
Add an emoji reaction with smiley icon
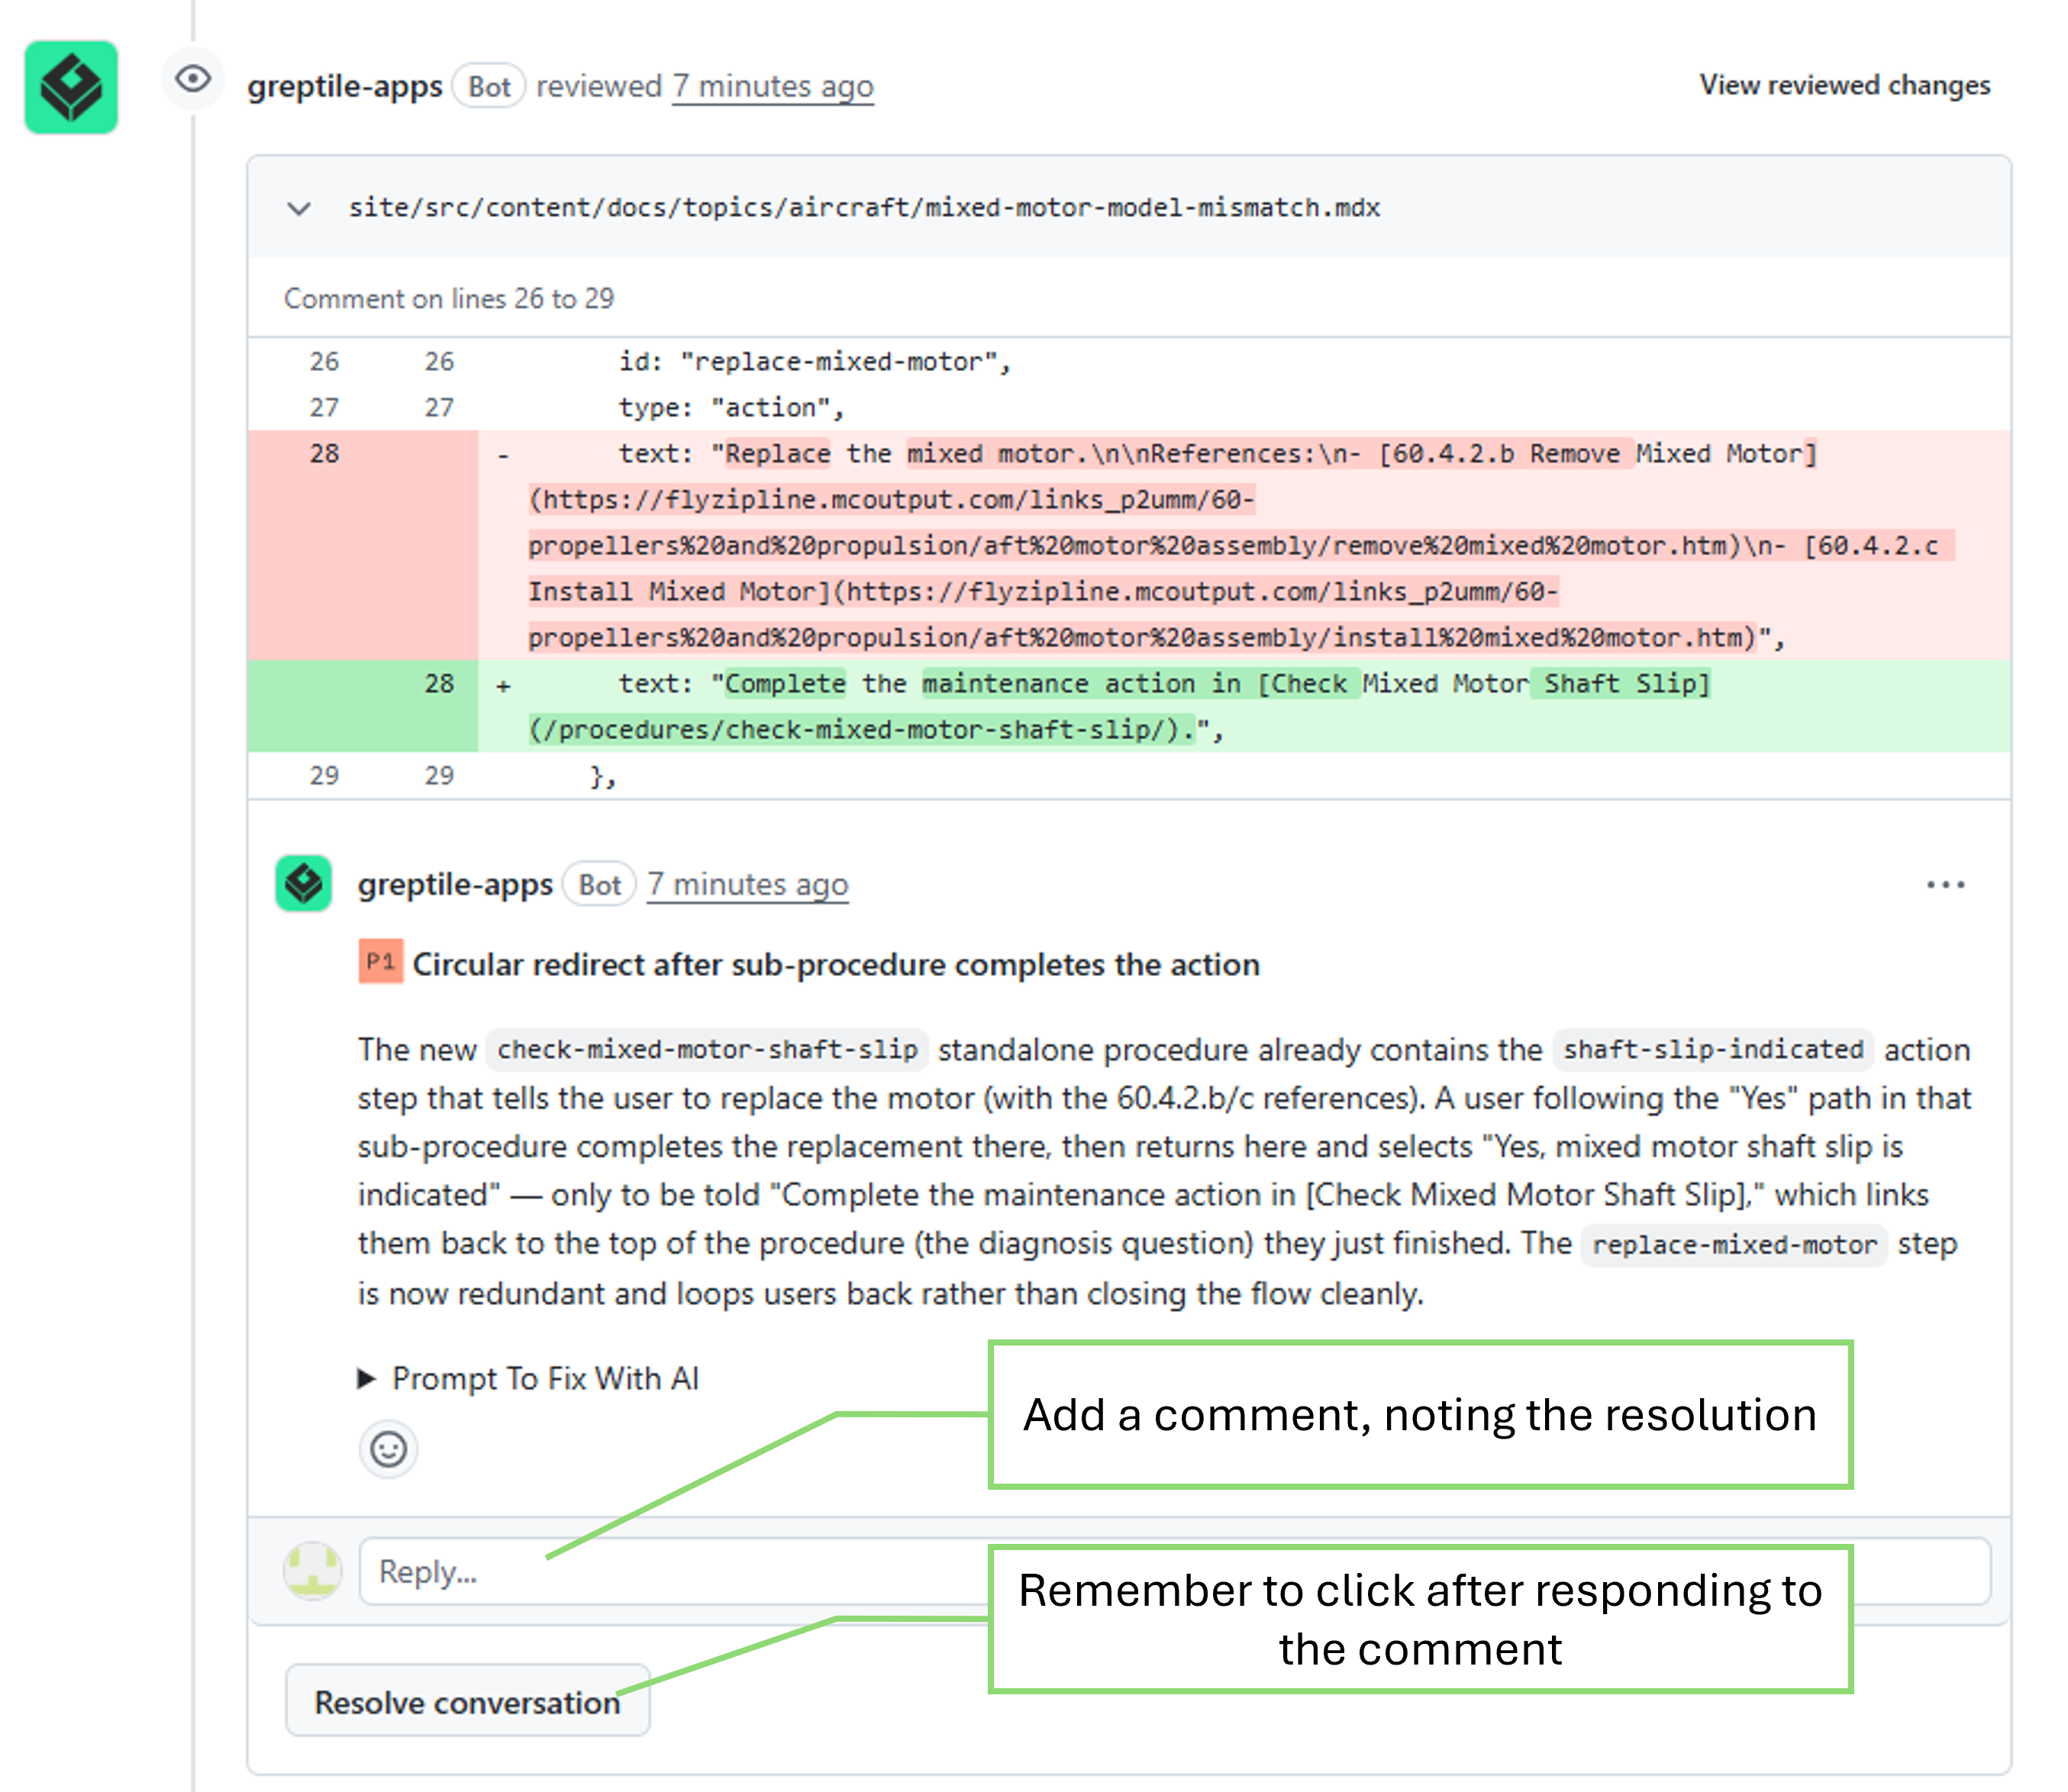pos(388,1449)
